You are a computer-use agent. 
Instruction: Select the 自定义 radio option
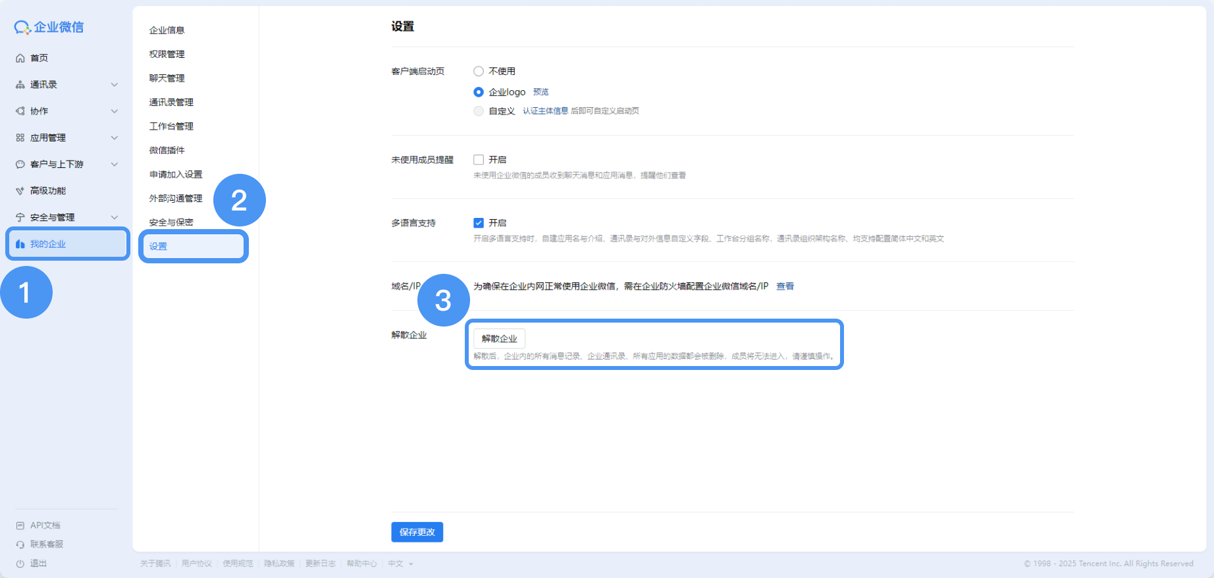(x=479, y=111)
